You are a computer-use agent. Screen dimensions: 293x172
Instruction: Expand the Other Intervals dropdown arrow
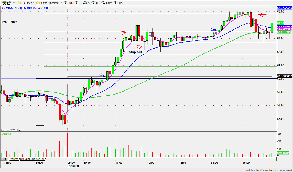coord(61,3)
